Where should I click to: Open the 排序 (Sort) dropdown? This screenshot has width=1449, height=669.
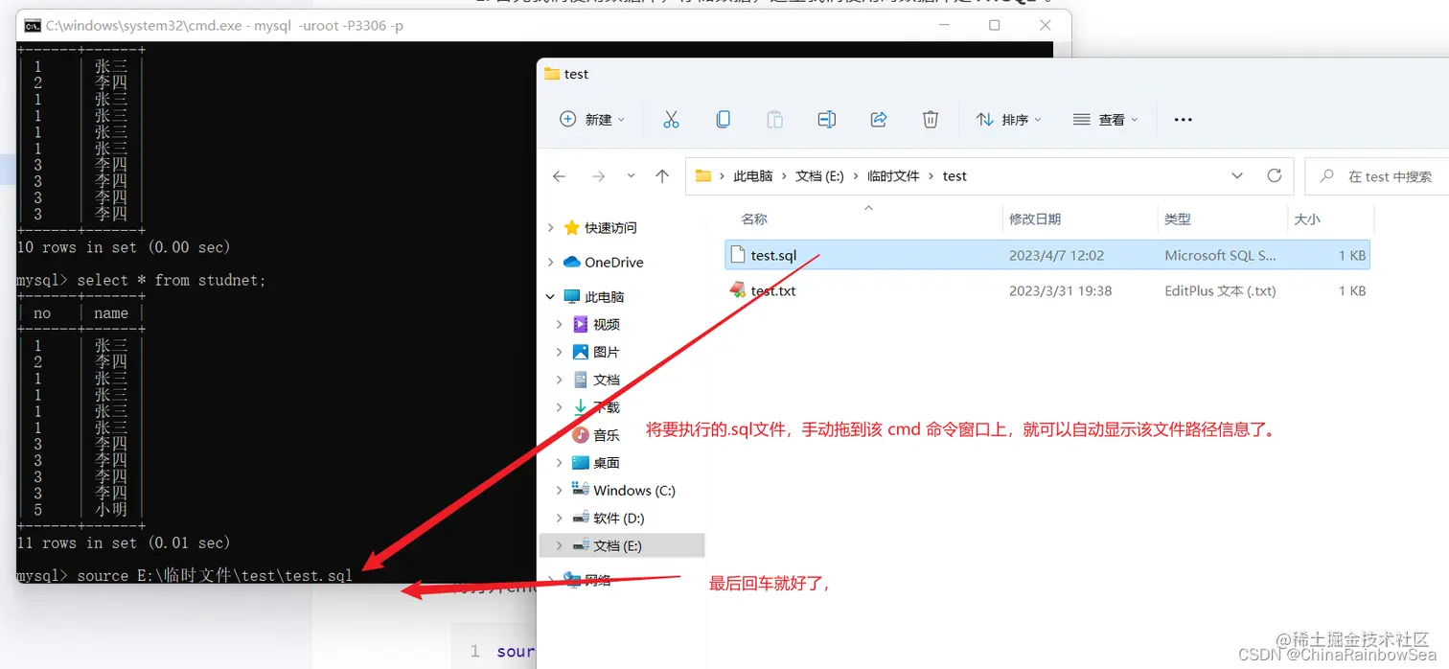[x=1008, y=119]
